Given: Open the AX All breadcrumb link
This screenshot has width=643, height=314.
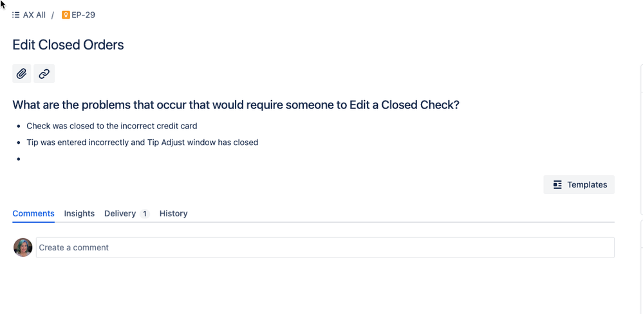Looking at the screenshot, I should 34,15.
